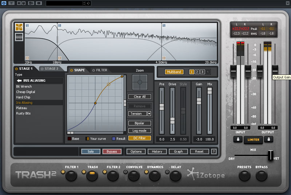Toggle the FILTER power icon

pos(93,70)
